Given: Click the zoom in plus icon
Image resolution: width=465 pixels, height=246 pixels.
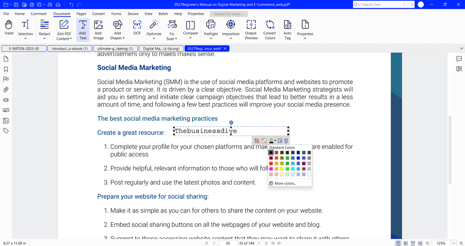Looking at the screenshot, I should (x=461, y=243).
